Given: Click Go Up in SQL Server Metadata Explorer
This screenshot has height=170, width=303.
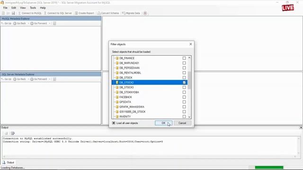Looking at the screenshot, I should (6, 79).
